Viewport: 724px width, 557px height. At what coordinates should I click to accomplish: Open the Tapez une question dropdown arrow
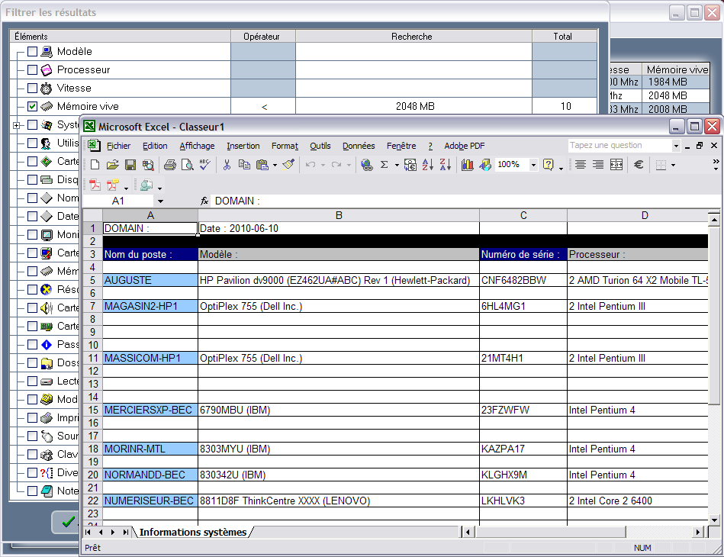click(676, 146)
